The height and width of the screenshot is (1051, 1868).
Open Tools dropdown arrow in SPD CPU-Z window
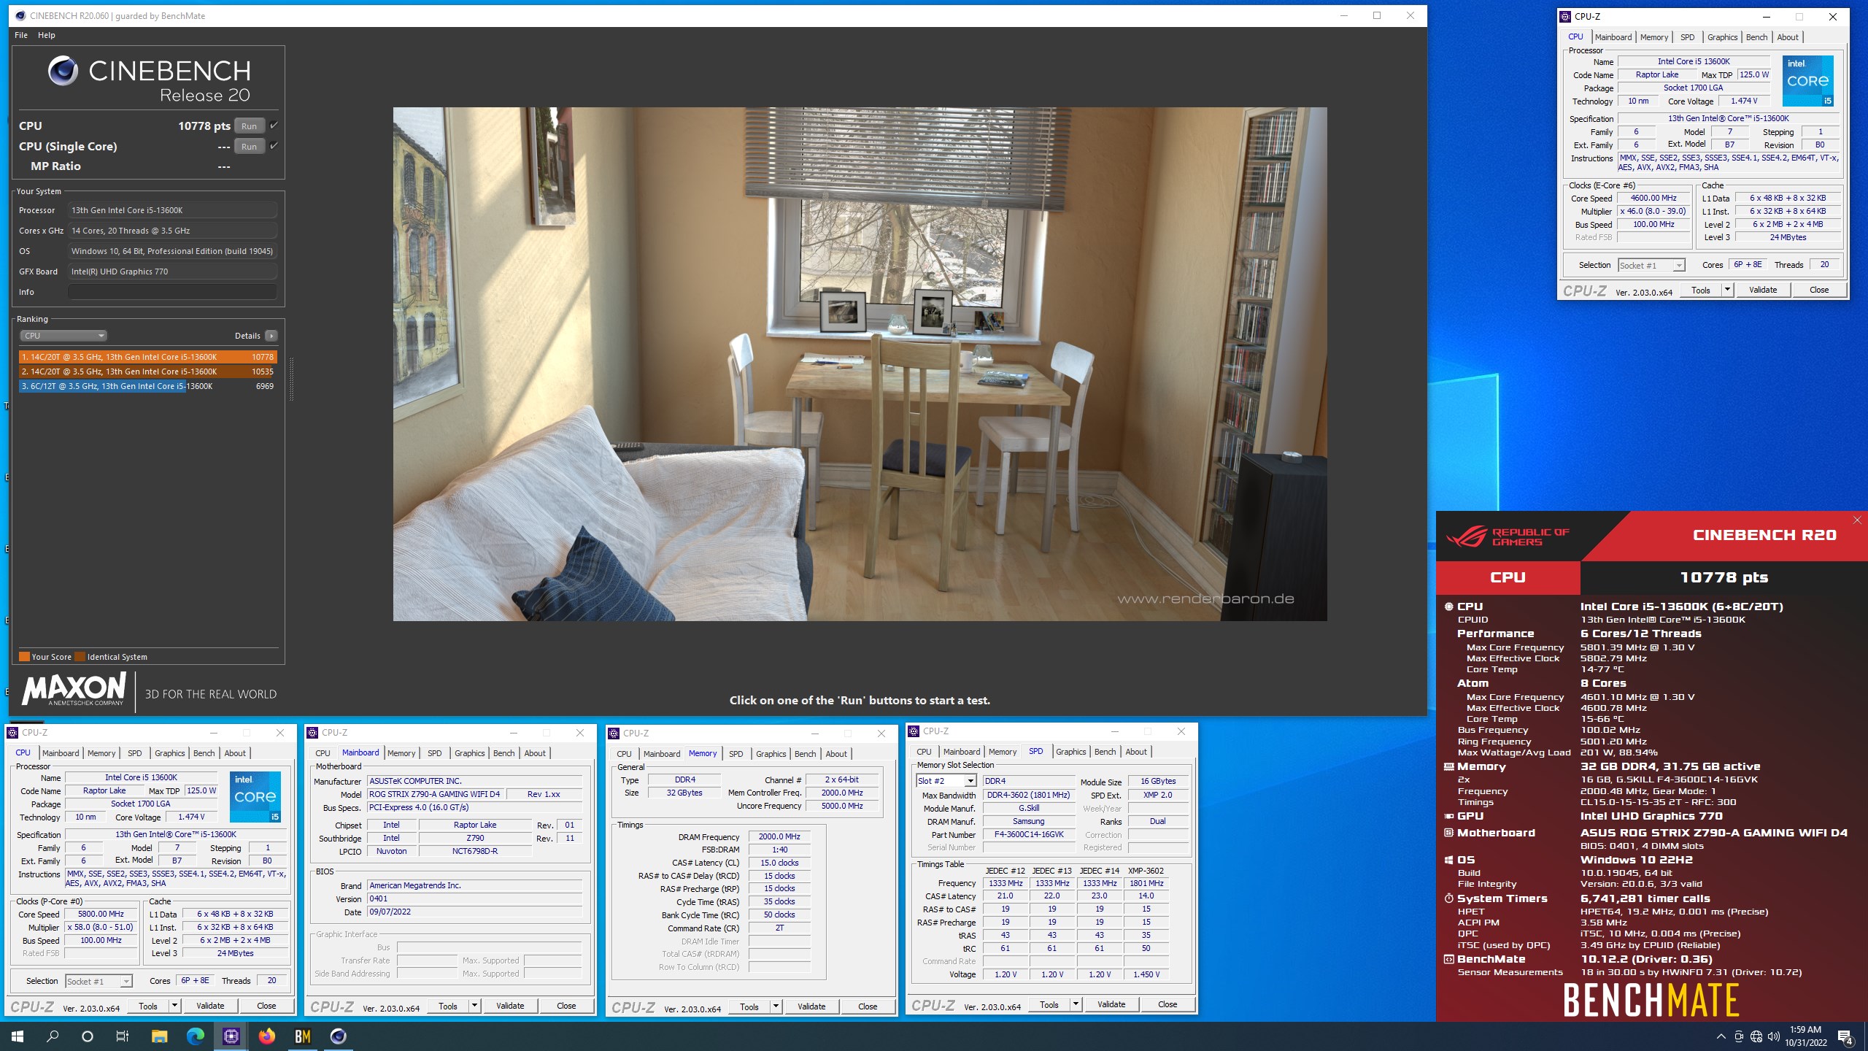[x=1076, y=1004]
